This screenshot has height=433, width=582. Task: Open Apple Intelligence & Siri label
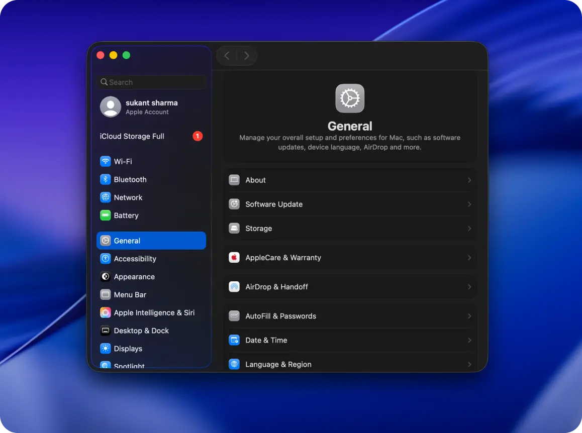(154, 313)
